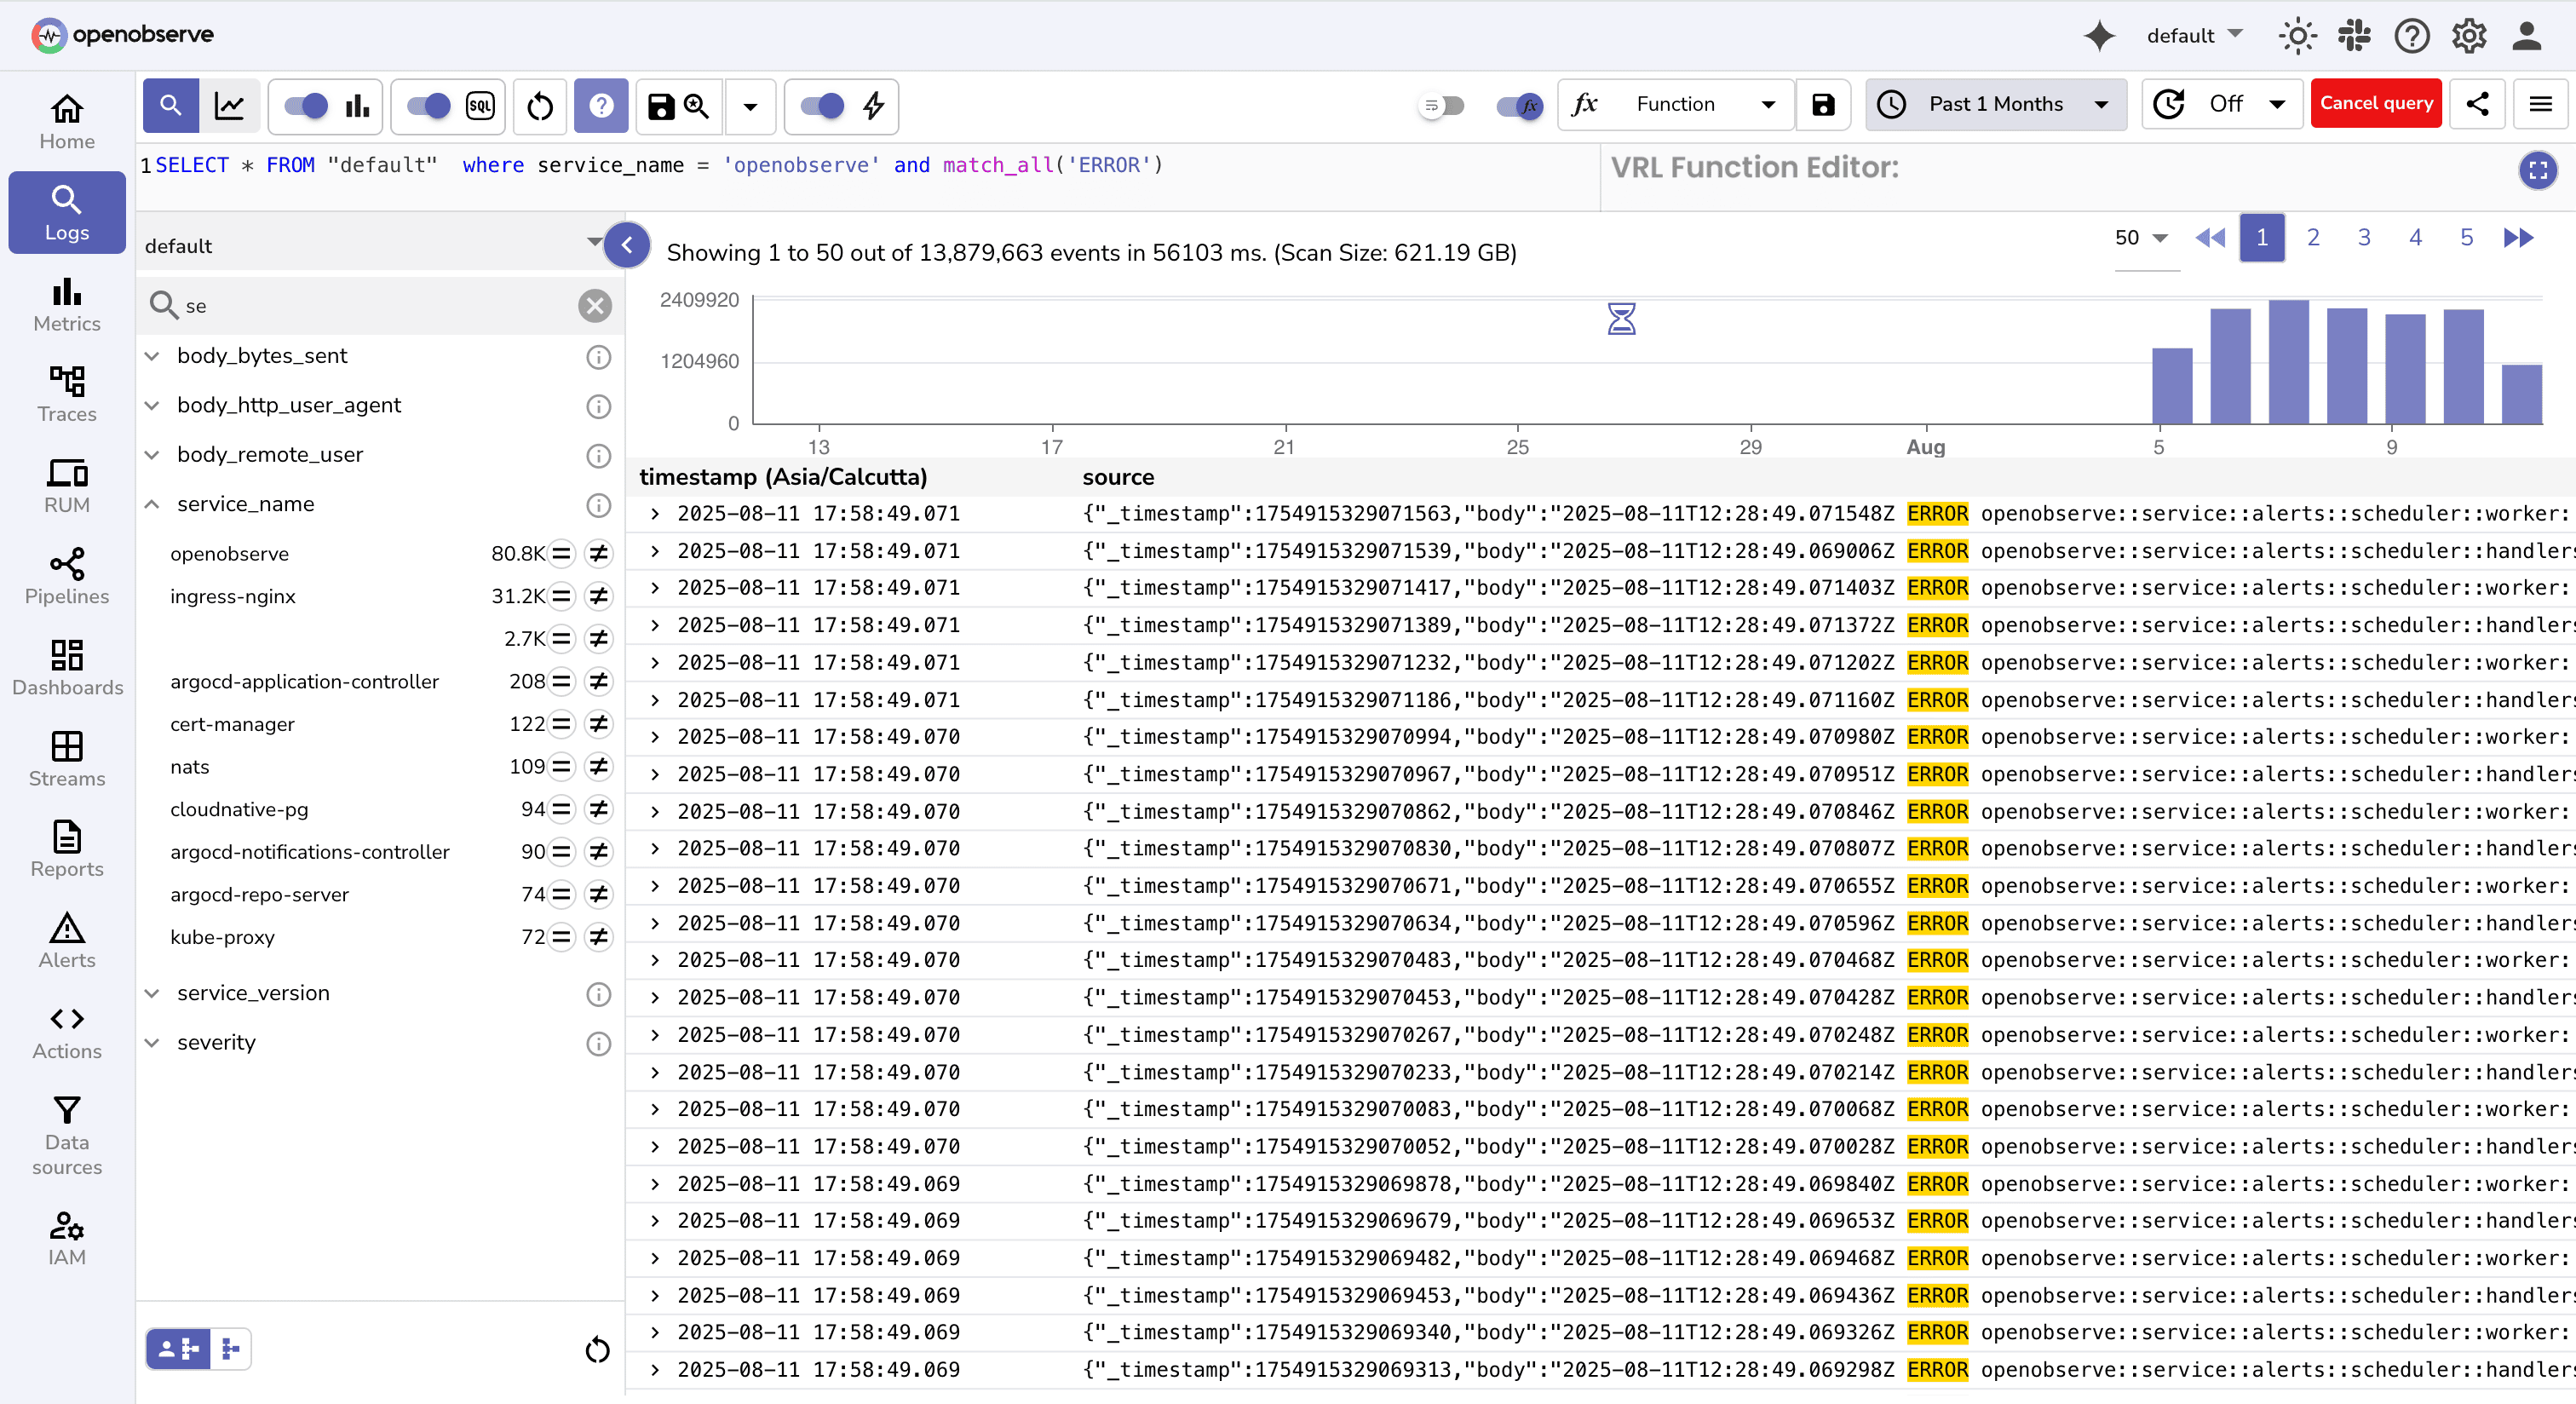Image resolution: width=2576 pixels, height=1404 pixels.
Task: Switch to Metrics section
Action: pyautogui.click(x=66, y=303)
